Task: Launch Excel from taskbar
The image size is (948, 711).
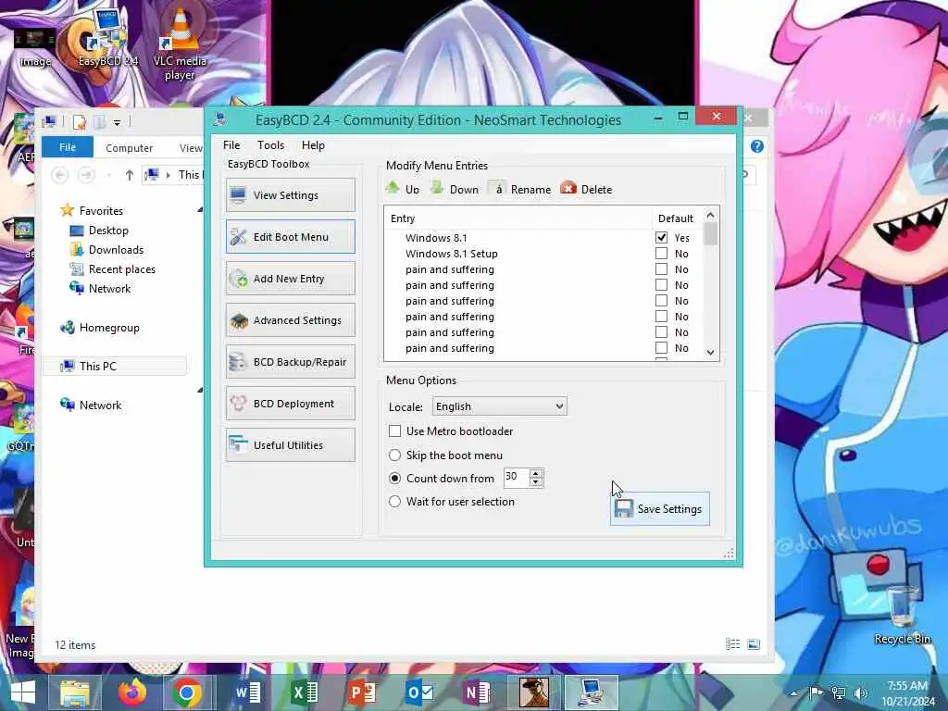Action: click(x=305, y=692)
